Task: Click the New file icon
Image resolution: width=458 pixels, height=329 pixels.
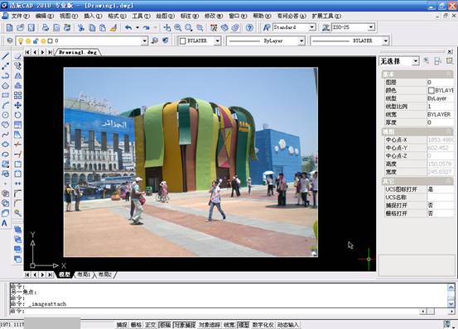Action: click(9, 27)
